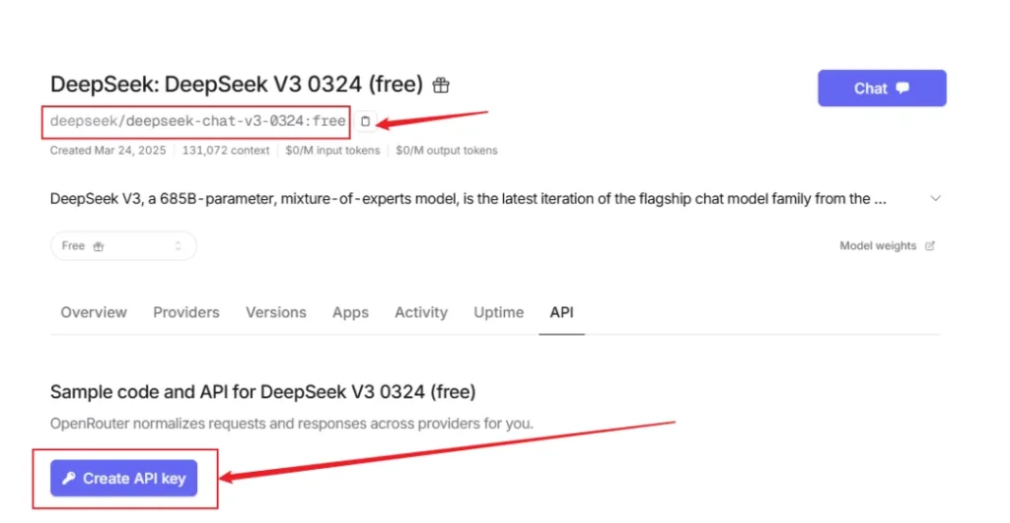1010x523 pixels.
Task: Click the deepseek-chat-v3-0324:free model ID text
Action: tap(198, 121)
